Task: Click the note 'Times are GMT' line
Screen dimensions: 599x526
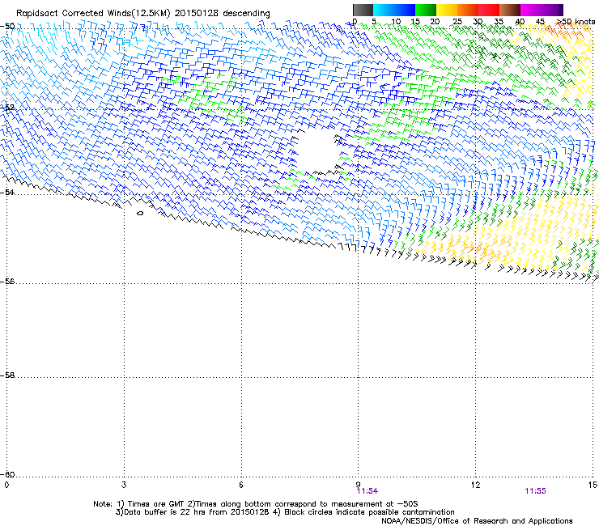Action: [x=256, y=504]
